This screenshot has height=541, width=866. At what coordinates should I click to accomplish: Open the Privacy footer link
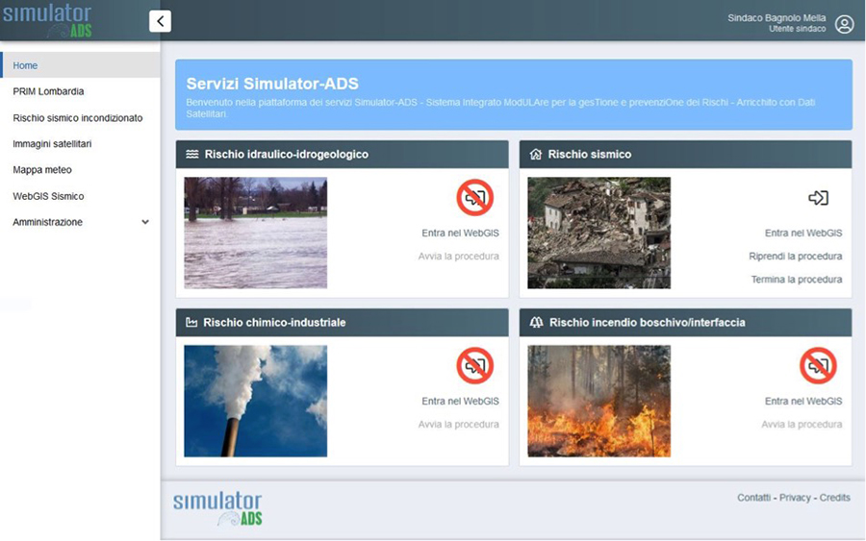click(x=795, y=498)
